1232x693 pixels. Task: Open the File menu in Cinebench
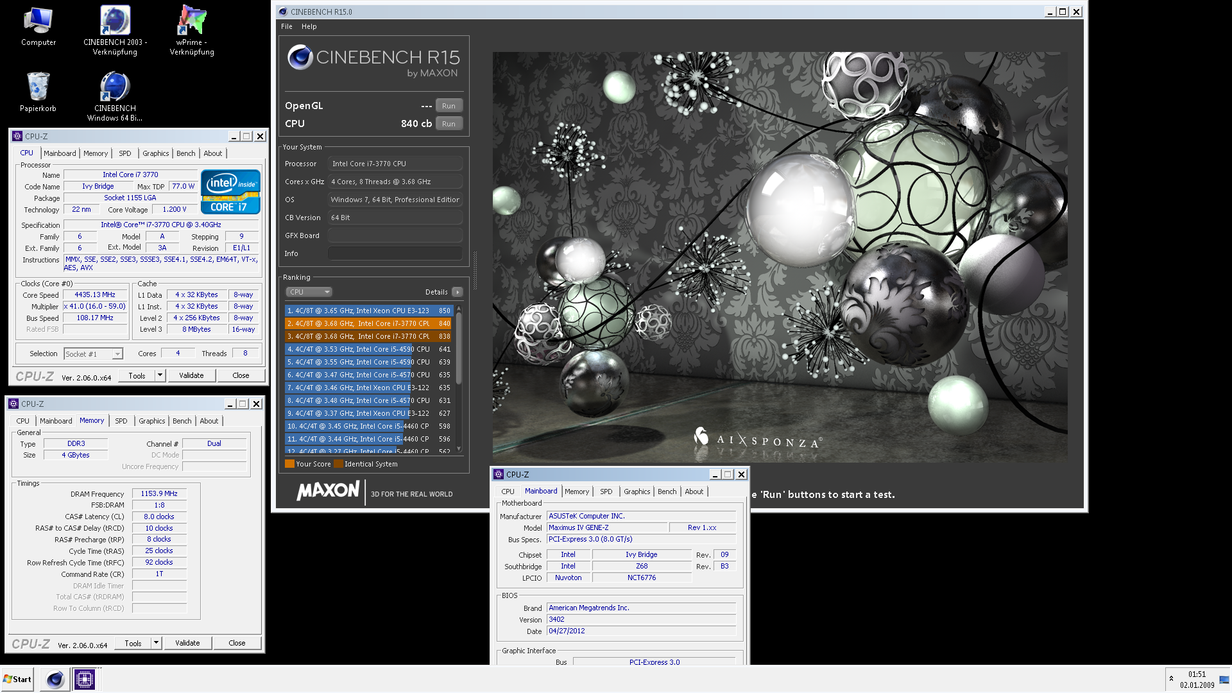click(287, 26)
